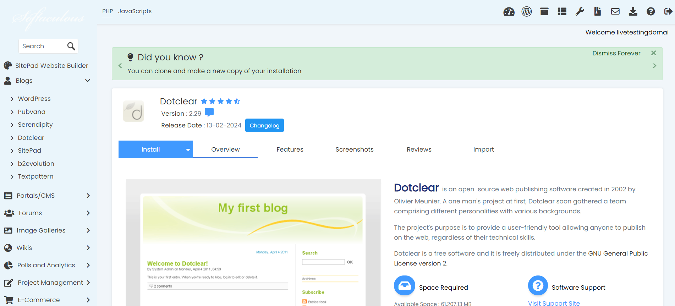The width and height of the screenshot is (675, 306).
Task: Click the Dotclear app logo icon
Action: [133, 111]
